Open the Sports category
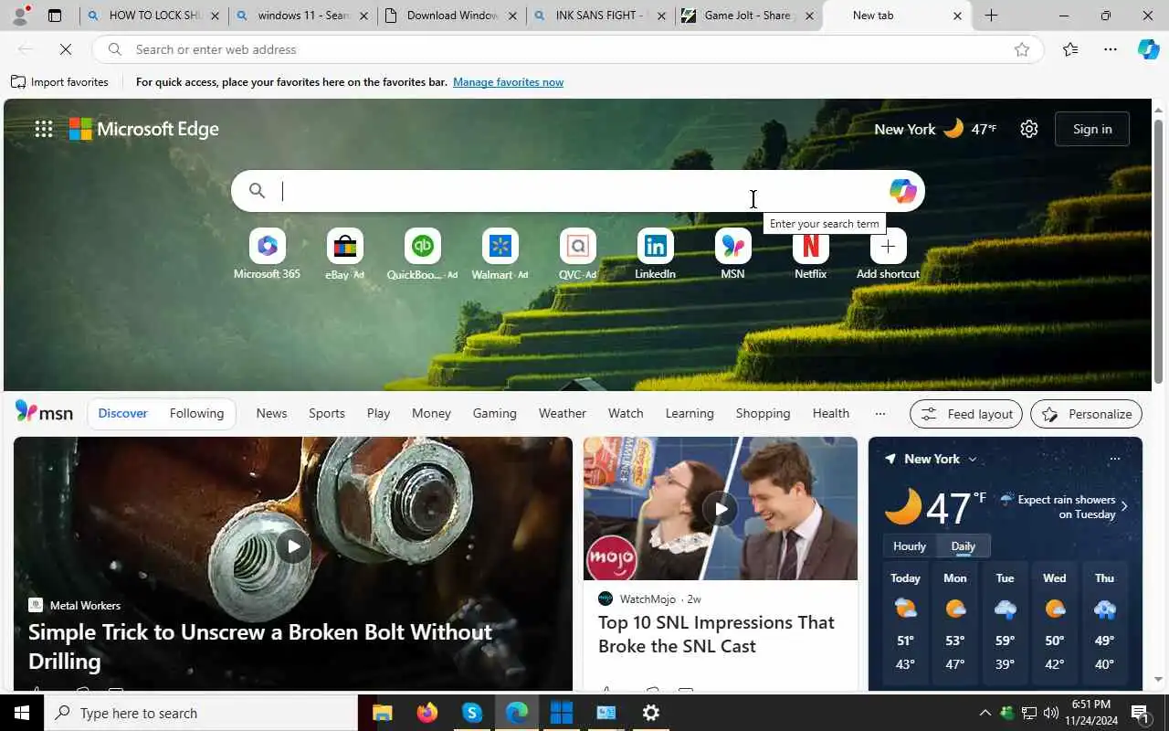The width and height of the screenshot is (1169, 731). tap(326, 413)
